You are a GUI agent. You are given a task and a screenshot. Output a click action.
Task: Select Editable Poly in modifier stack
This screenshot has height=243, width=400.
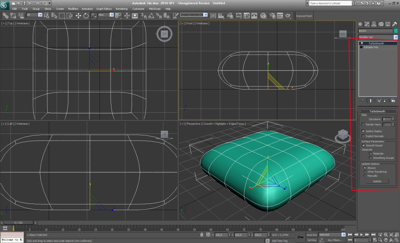point(371,47)
